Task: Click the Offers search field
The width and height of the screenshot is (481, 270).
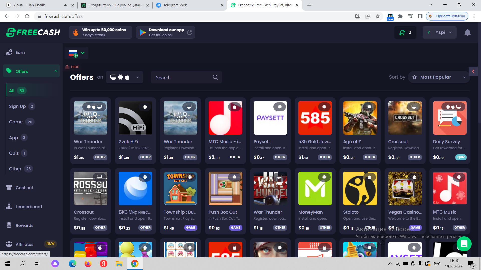Action: point(186,77)
